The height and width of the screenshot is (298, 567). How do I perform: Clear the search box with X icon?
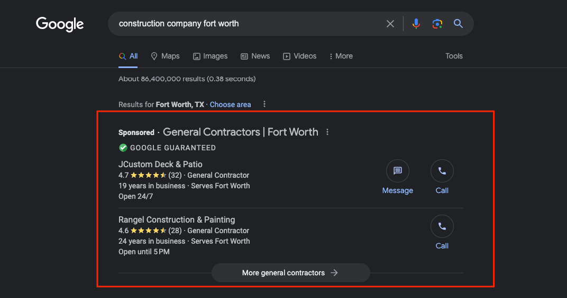coord(390,24)
